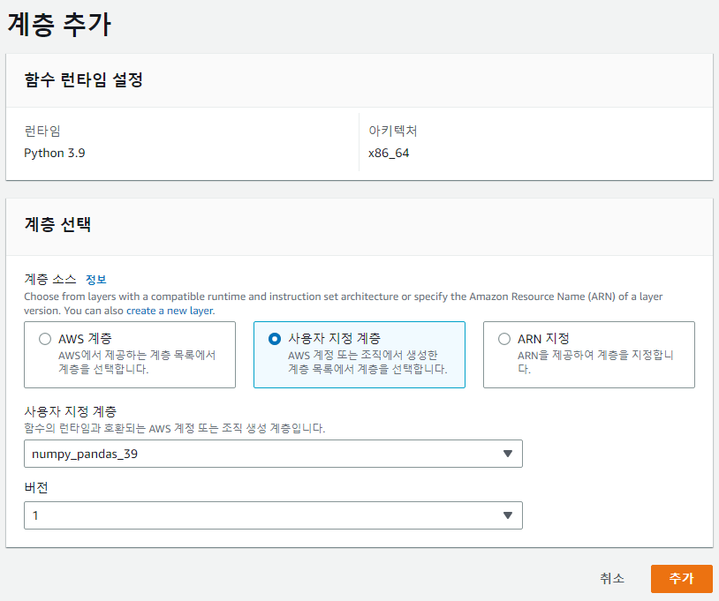Viewport: 719px width, 601px height.
Task: Click the AWS에서 제공하는 계층 목록 description
Action: (x=137, y=362)
